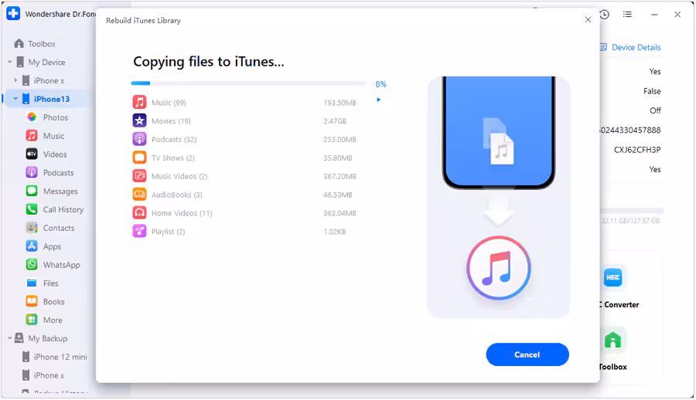Image resolution: width=696 pixels, height=400 pixels.
Task: Click the TV Shows (2) orange icon
Action: pos(139,158)
